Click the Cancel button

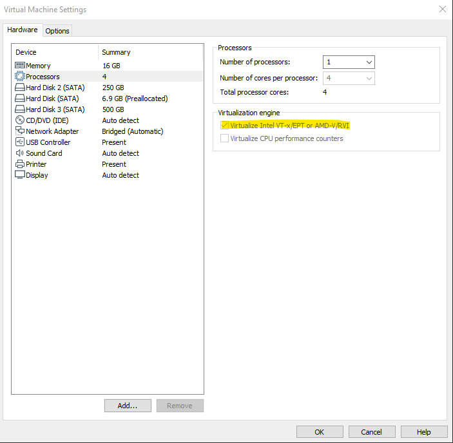pyautogui.click(x=371, y=432)
